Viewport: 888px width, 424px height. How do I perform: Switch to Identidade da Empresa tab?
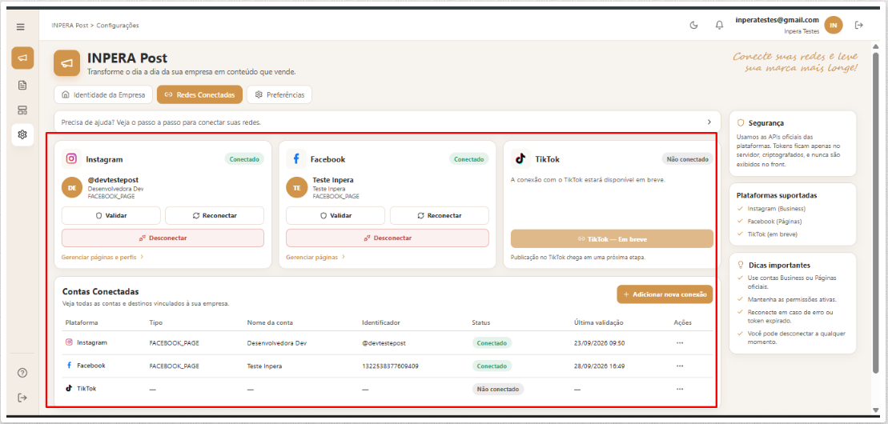(103, 94)
